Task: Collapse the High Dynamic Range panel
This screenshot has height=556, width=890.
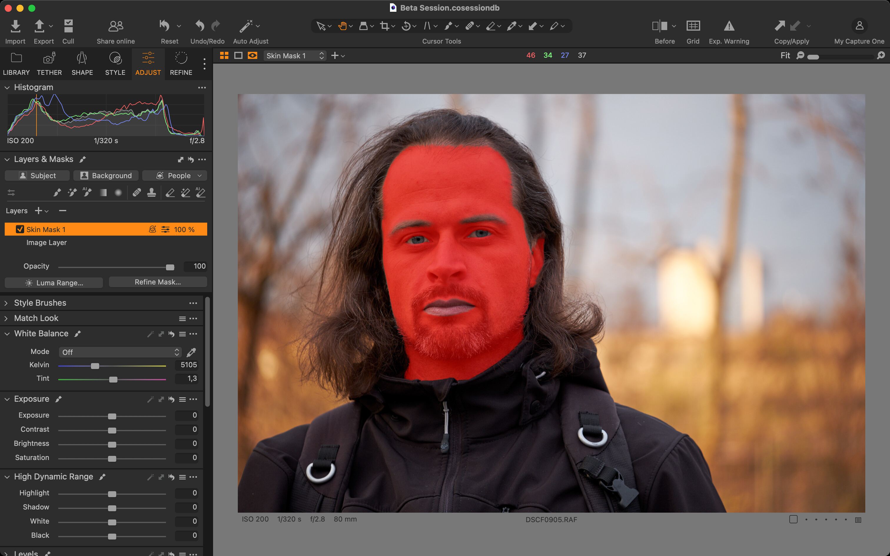Action: 7,477
